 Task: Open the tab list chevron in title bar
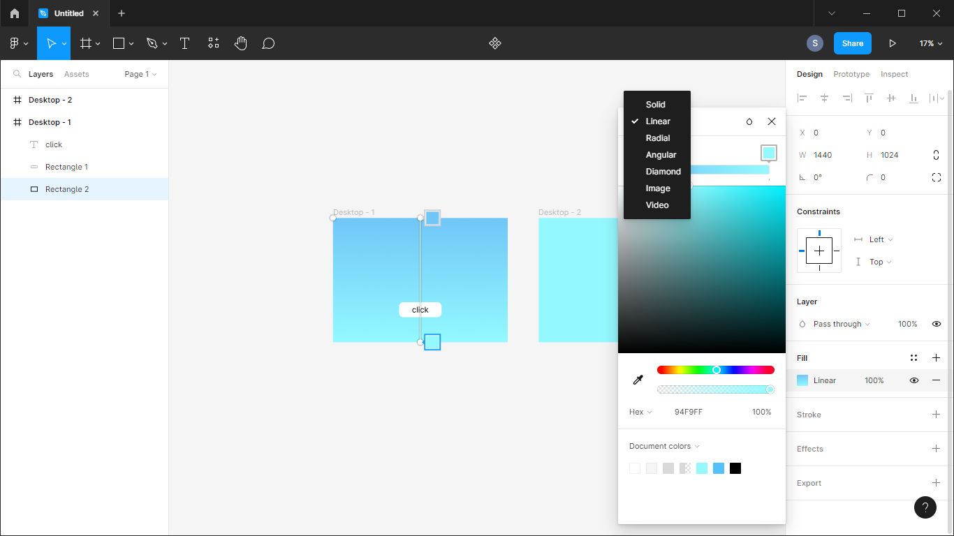pos(832,13)
